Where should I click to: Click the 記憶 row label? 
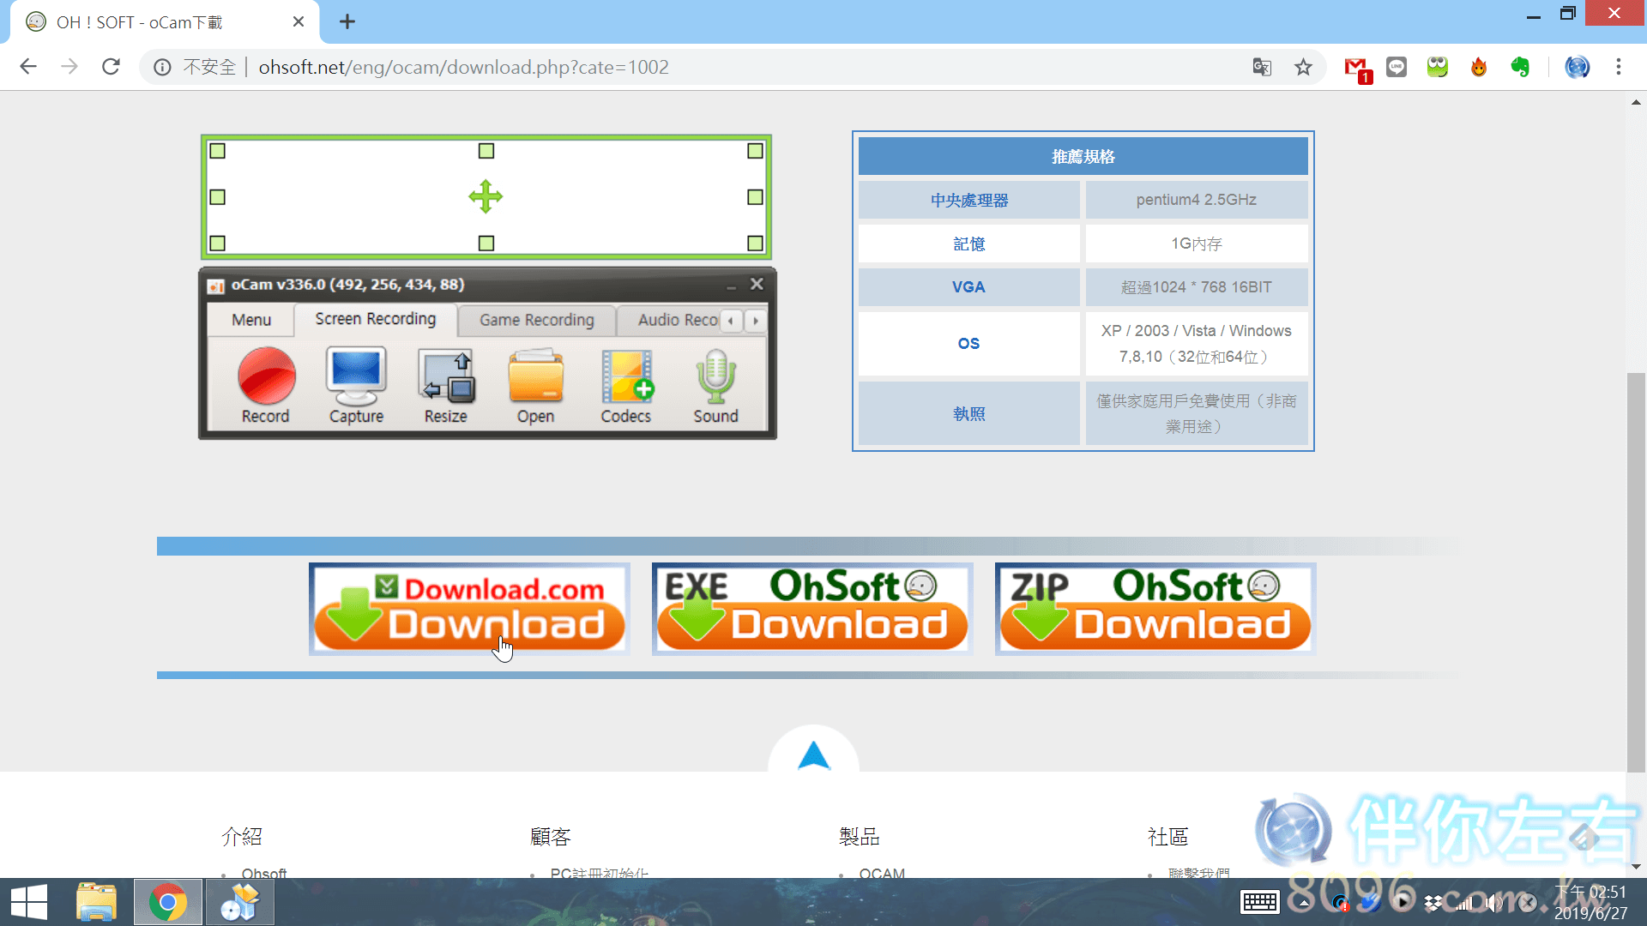click(x=969, y=244)
